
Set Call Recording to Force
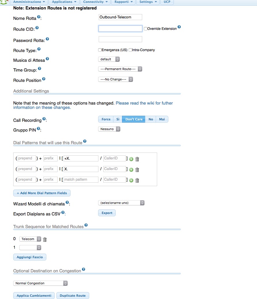point(106,119)
